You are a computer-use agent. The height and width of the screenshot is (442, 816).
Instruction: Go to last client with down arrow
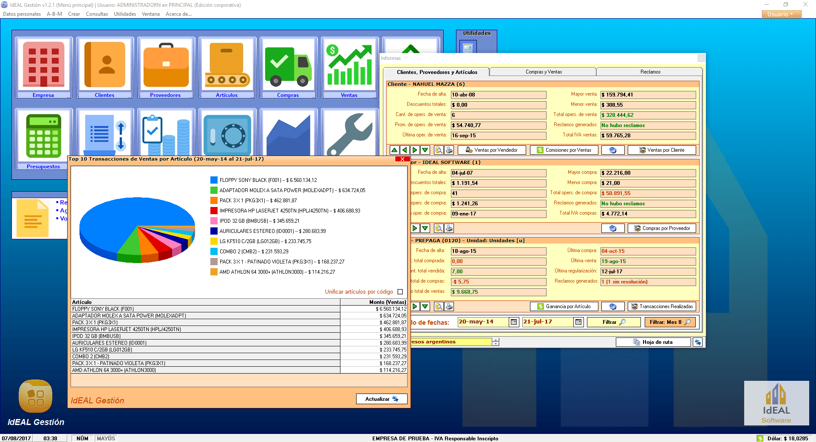tap(425, 150)
